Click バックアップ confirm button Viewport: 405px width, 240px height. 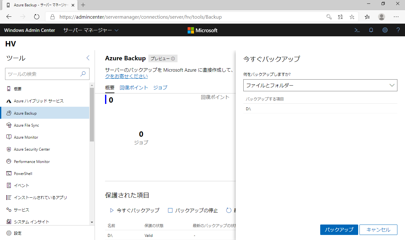[x=339, y=230]
